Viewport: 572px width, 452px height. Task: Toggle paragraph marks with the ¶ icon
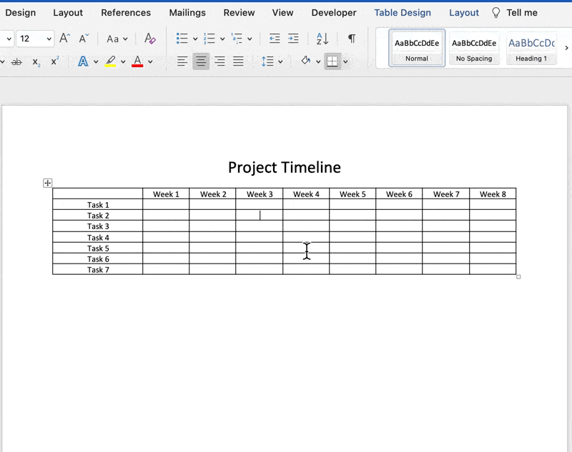(350, 39)
